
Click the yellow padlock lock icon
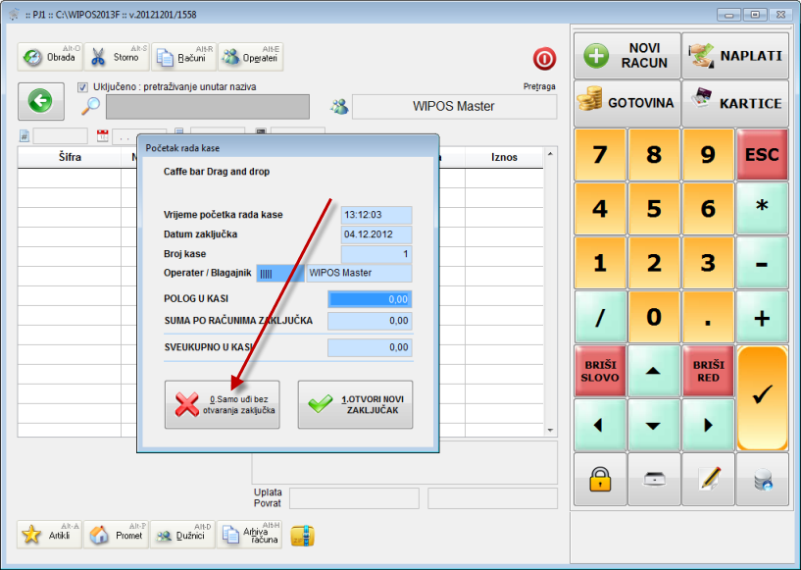(600, 479)
